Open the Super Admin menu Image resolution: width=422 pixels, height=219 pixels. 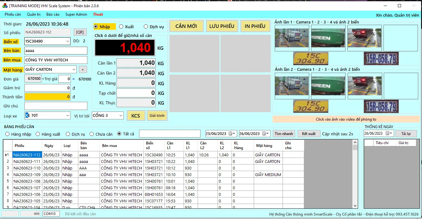click(76, 14)
